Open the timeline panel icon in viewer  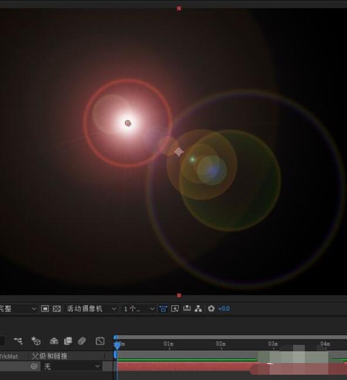(187, 309)
